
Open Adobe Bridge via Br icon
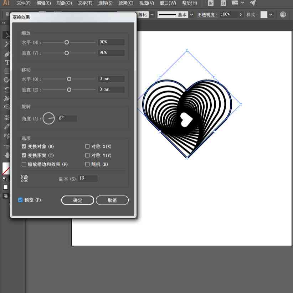coord(211,3)
